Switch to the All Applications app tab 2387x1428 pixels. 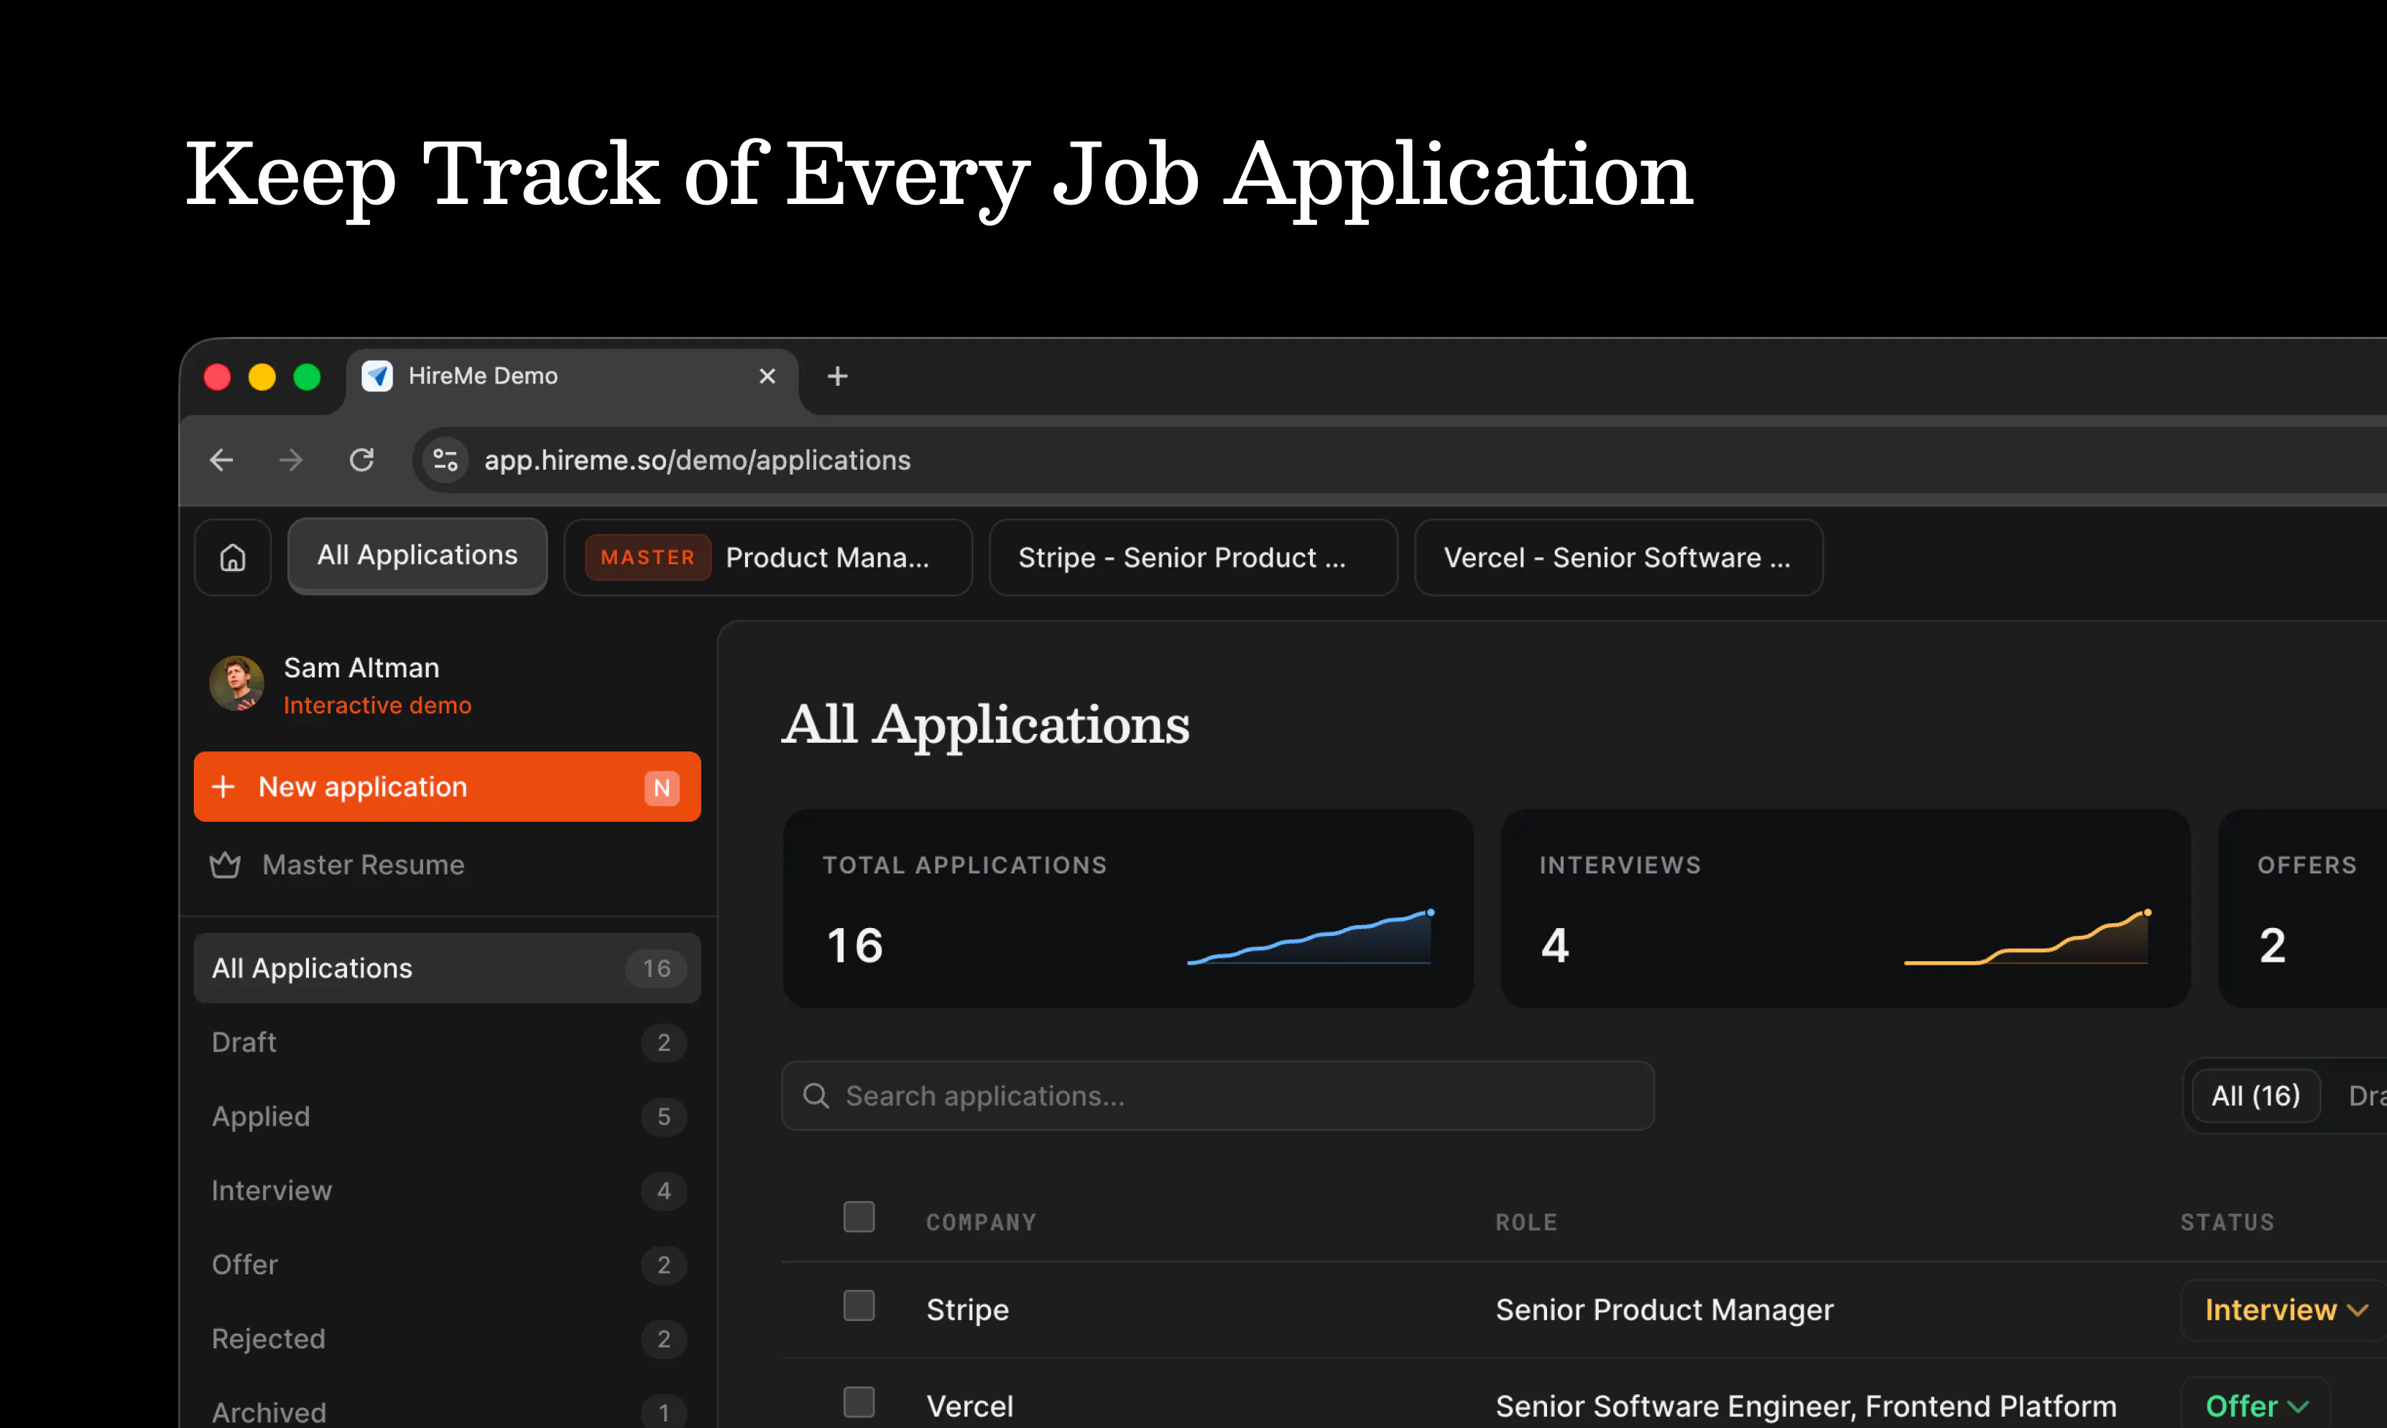[x=417, y=556]
